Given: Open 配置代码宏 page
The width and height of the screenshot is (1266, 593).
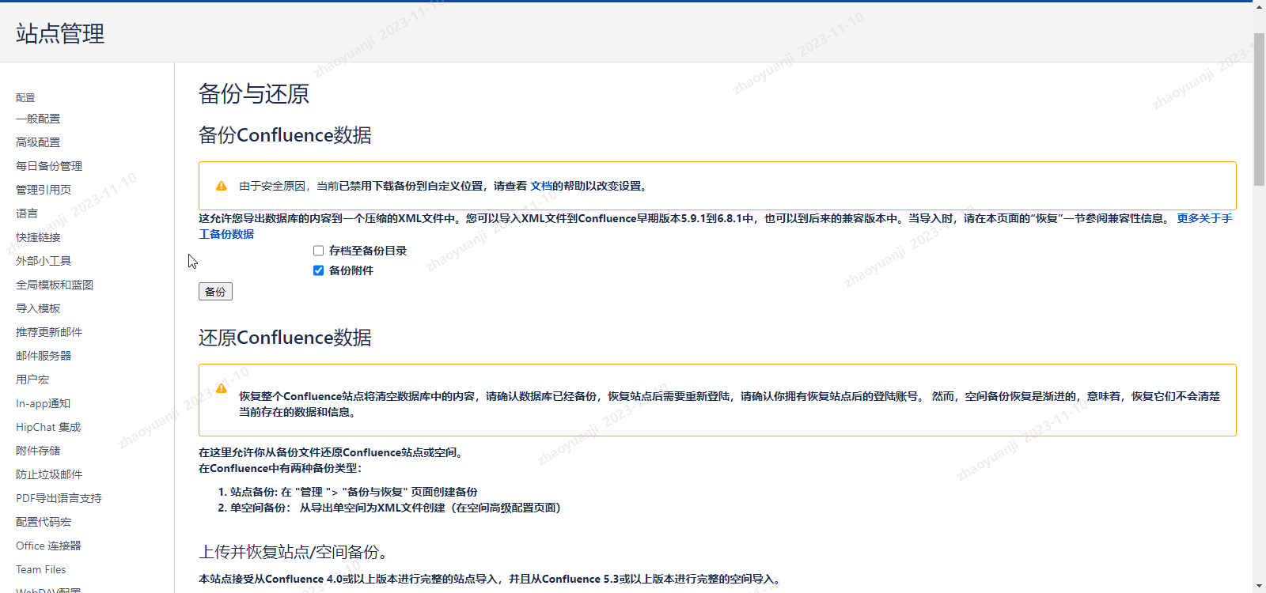Looking at the screenshot, I should point(44,522).
